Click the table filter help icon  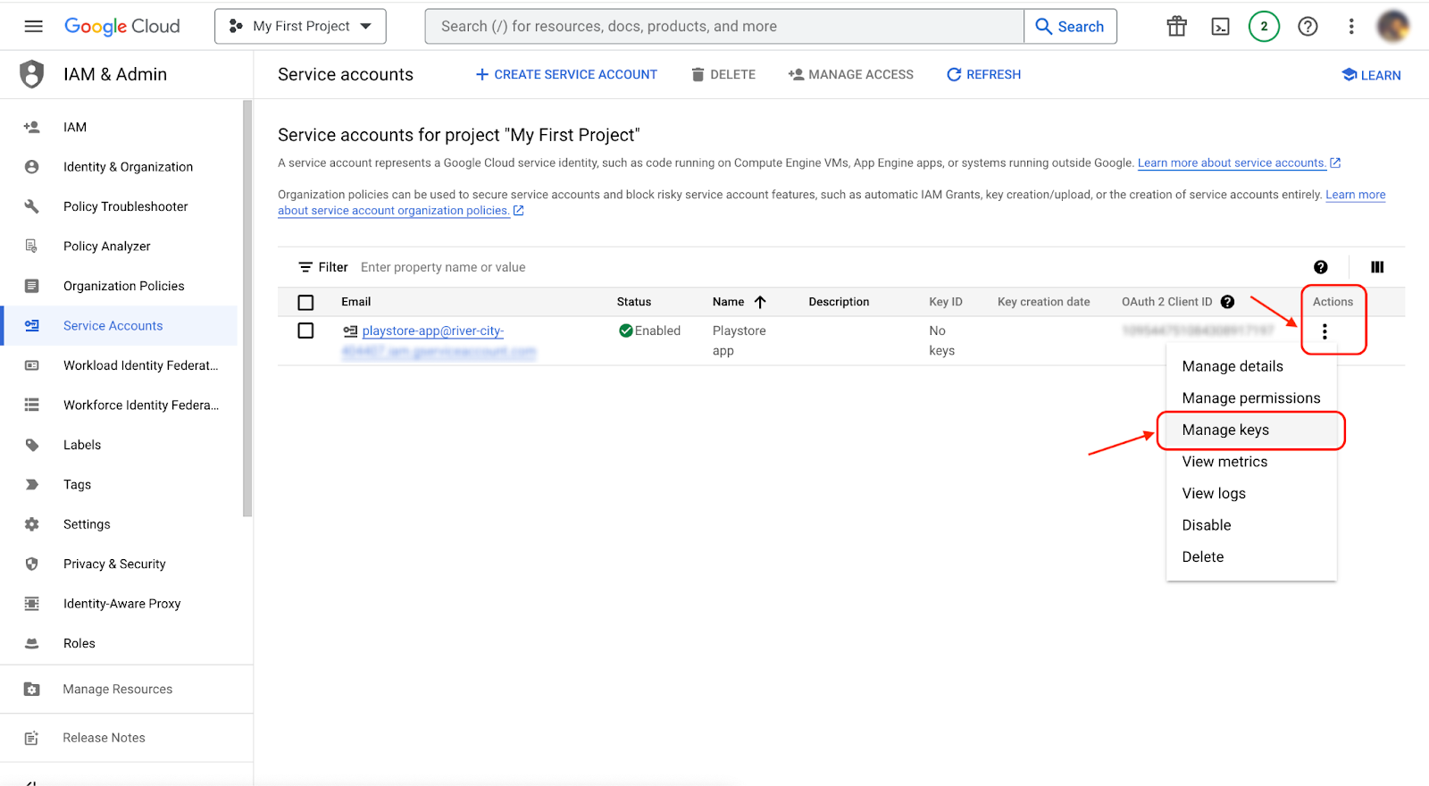1320,267
